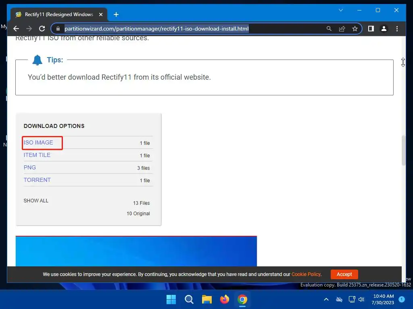Click the address bar URL
This screenshot has width=413, height=309.
(x=156, y=29)
